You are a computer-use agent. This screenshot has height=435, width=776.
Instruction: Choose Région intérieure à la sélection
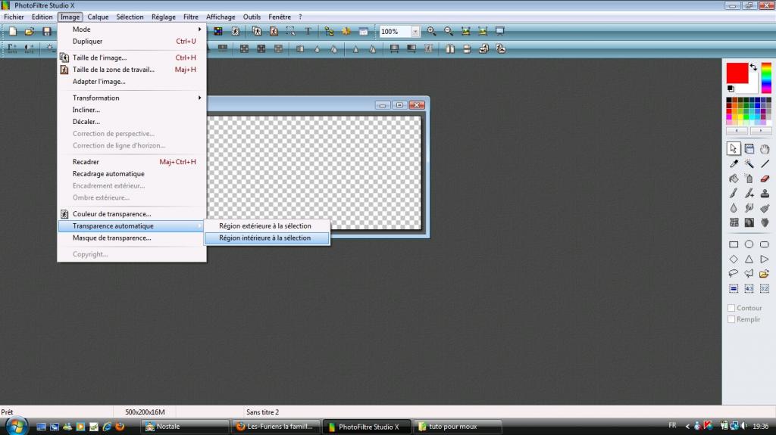pyautogui.click(x=268, y=238)
